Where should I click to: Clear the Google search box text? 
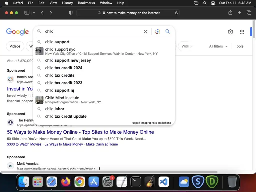coord(145,31)
